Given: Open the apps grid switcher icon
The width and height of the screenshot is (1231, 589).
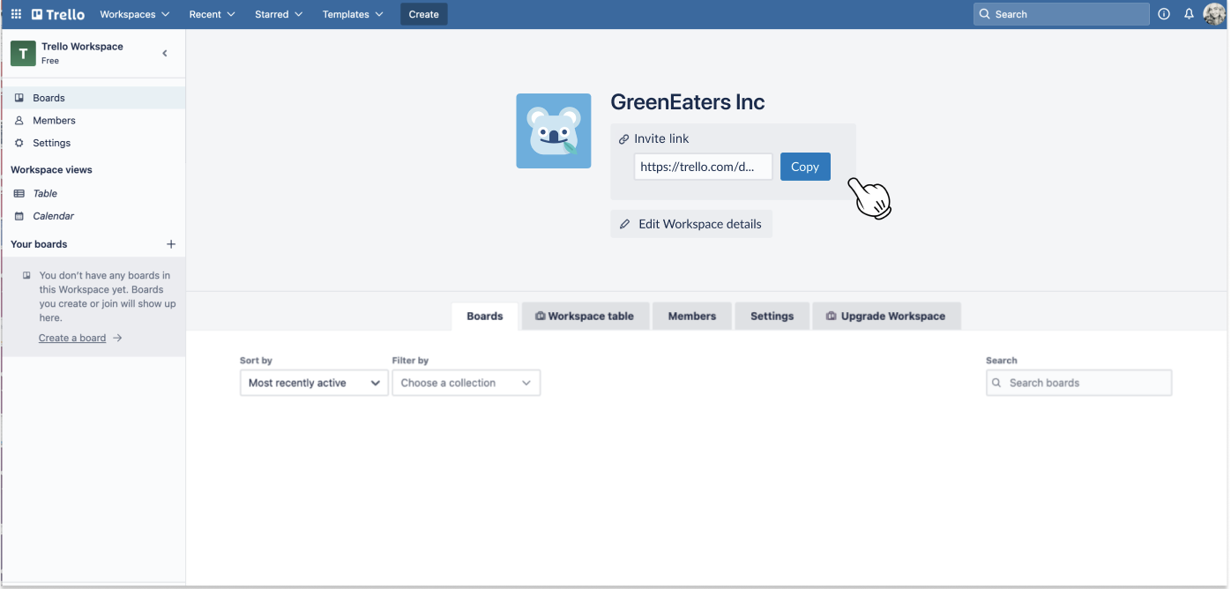Looking at the screenshot, I should [x=16, y=14].
